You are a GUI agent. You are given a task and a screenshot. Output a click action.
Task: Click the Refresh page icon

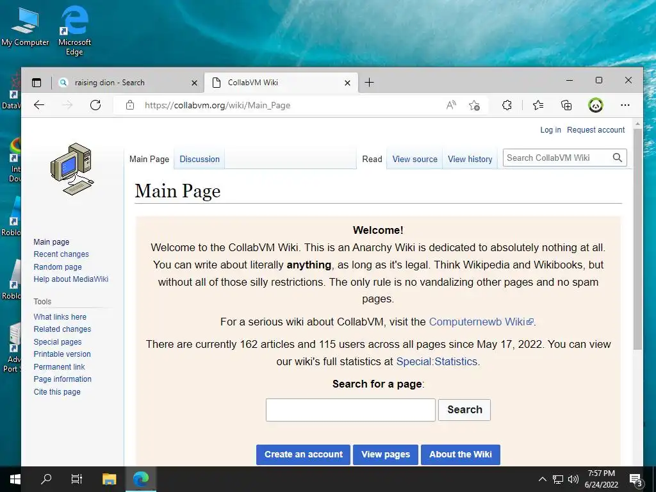[x=95, y=105]
